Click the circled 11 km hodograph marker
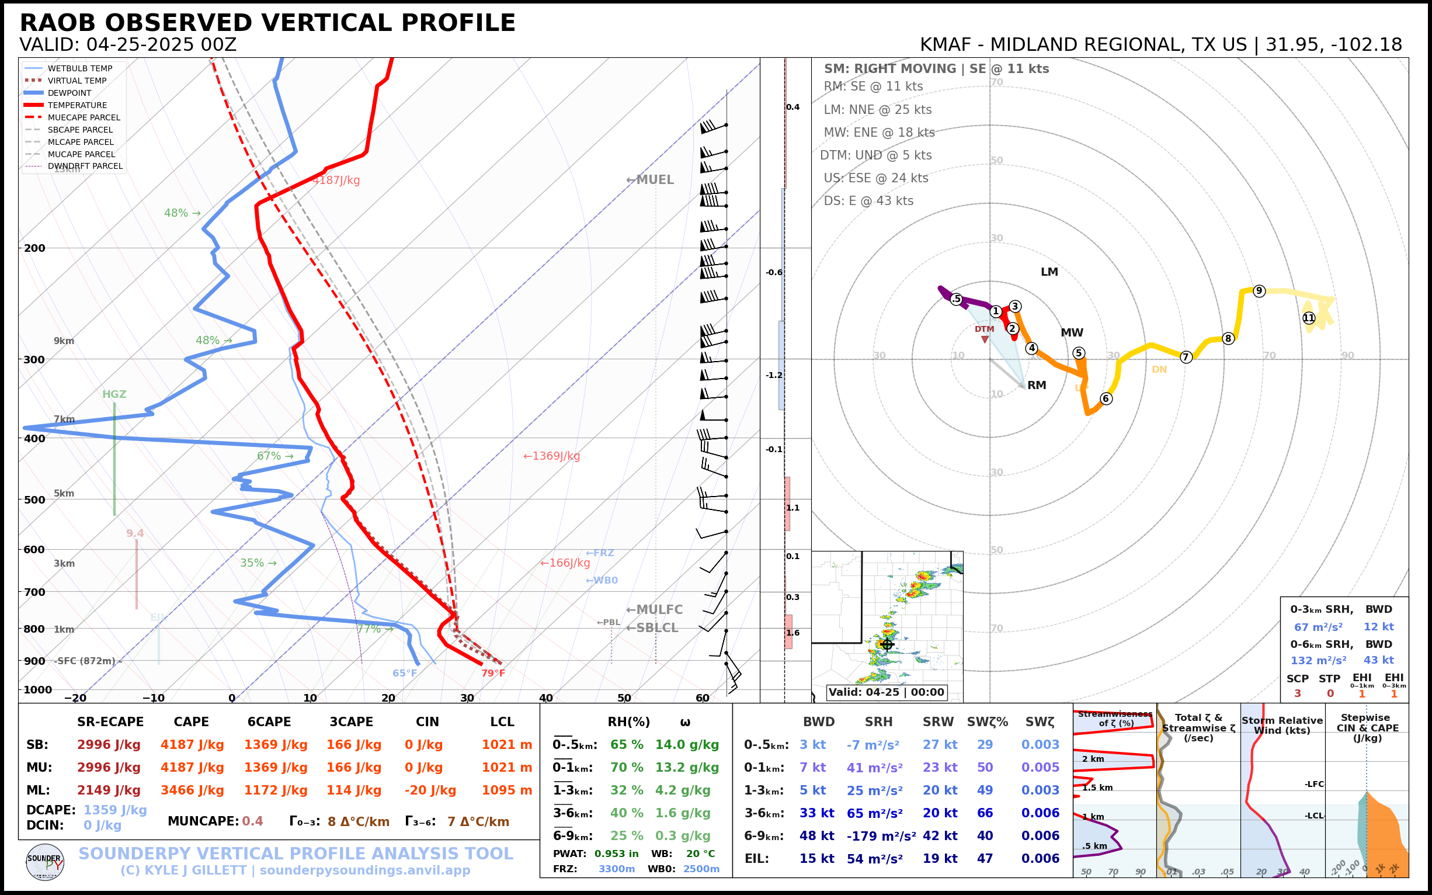The height and width of the screenshot is (895, 1432). 1308,318
